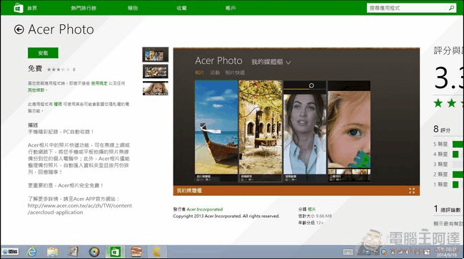Click the 2 顆星 rating bar
464x259 pixels.
click(458, 174)
